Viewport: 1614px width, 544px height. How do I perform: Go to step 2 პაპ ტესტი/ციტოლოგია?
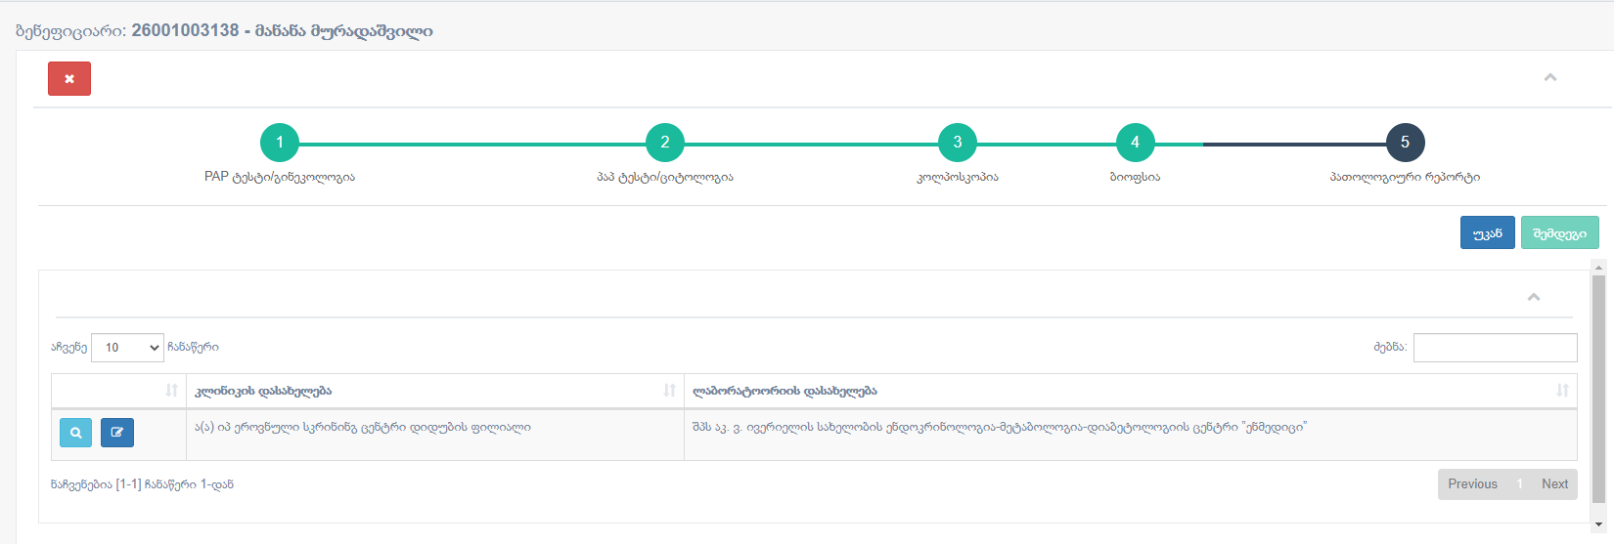coord(665,143)
